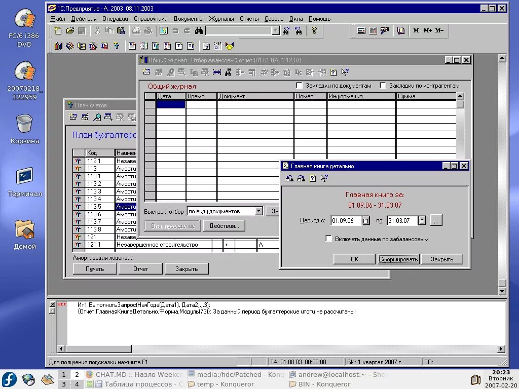Expand Быстрый отбор dropdown по виду документов
519x389 pixels.
coord(259,211)
